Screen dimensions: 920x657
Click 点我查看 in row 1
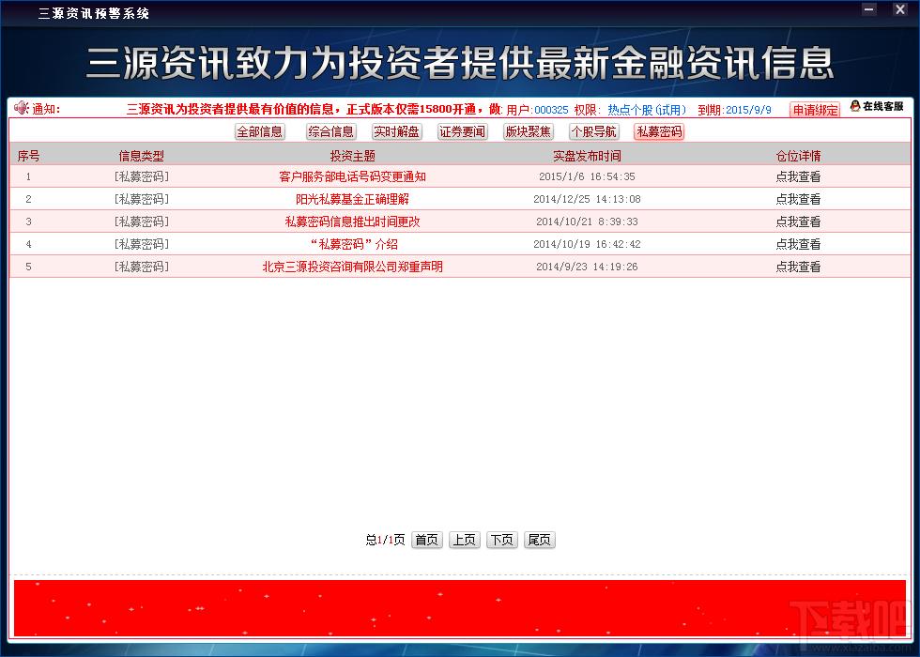(798, 176)
